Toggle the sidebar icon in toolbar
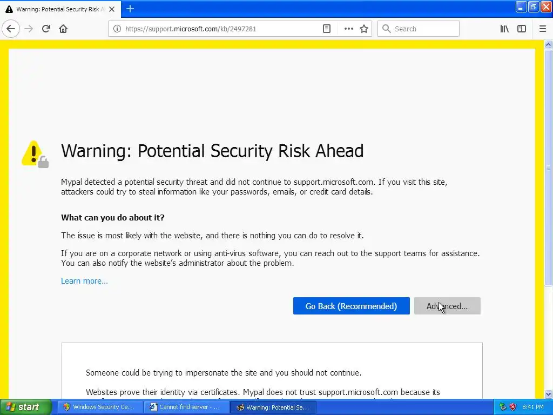553x415 pixels. 522,29
